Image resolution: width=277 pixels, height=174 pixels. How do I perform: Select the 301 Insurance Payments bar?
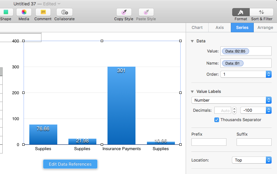pyautogui.click(x=121, y=106)
